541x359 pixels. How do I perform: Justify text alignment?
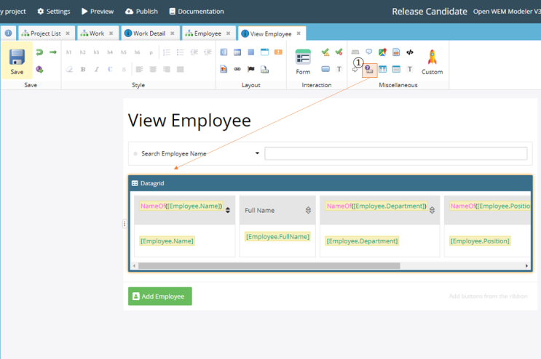click(180, 70)
